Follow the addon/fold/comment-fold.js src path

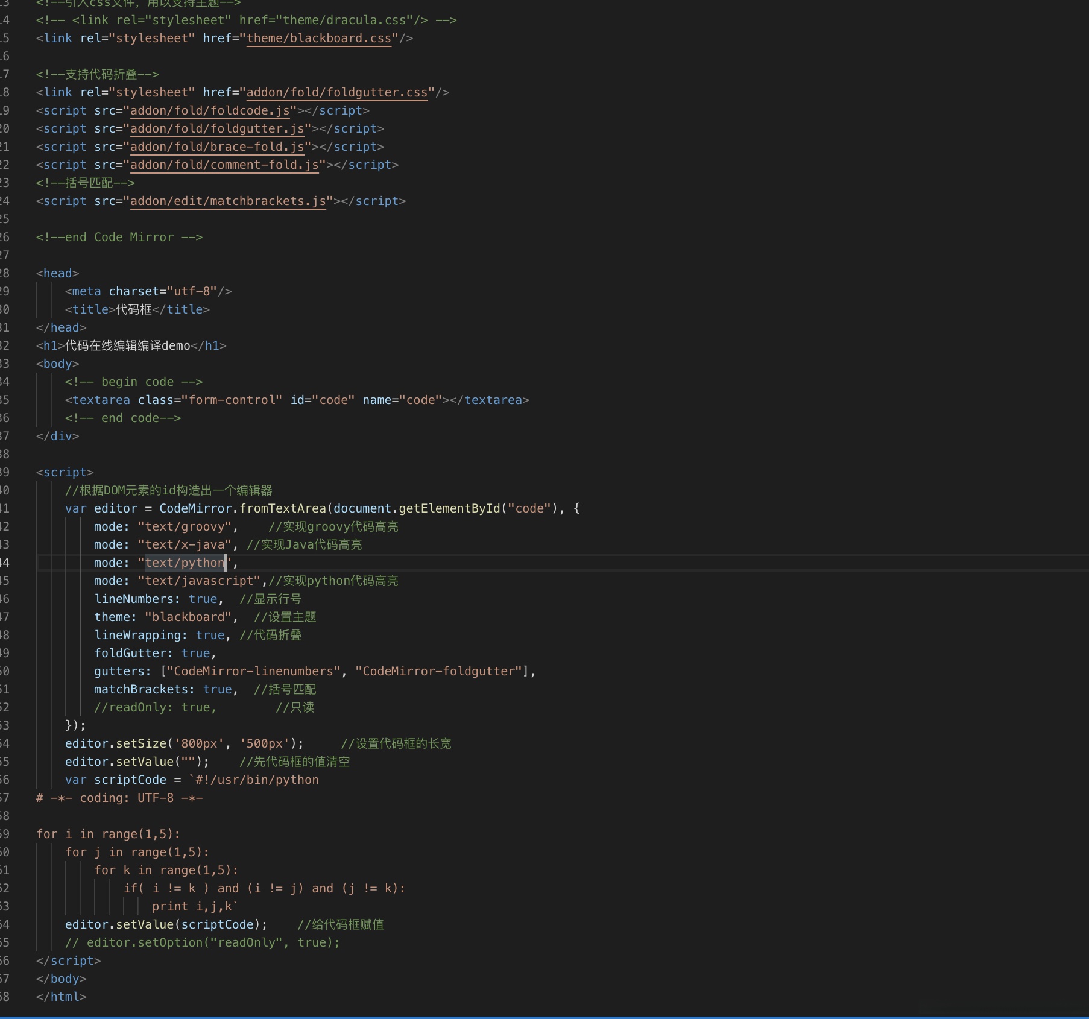[x=224, y=165]
